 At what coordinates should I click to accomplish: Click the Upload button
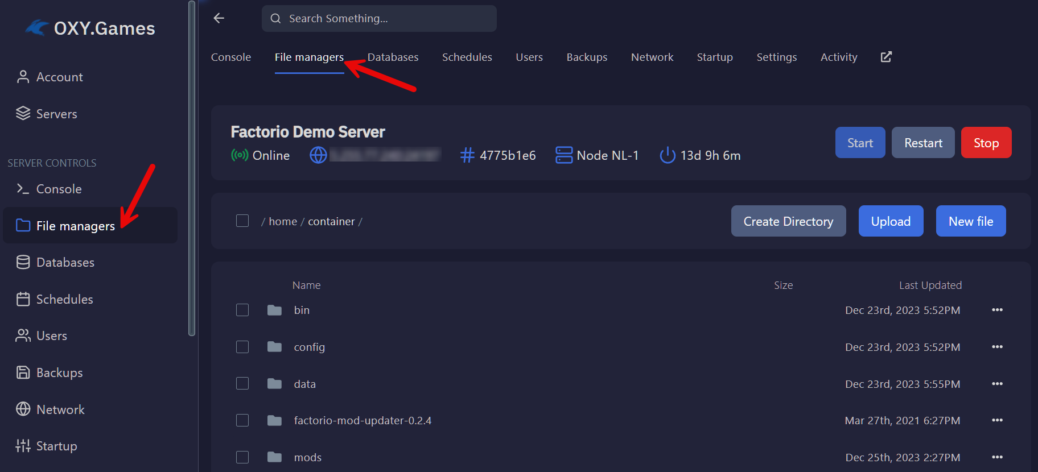[891, 221]
